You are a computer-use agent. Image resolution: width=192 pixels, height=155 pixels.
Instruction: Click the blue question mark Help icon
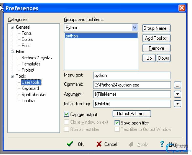pos(162,144)
